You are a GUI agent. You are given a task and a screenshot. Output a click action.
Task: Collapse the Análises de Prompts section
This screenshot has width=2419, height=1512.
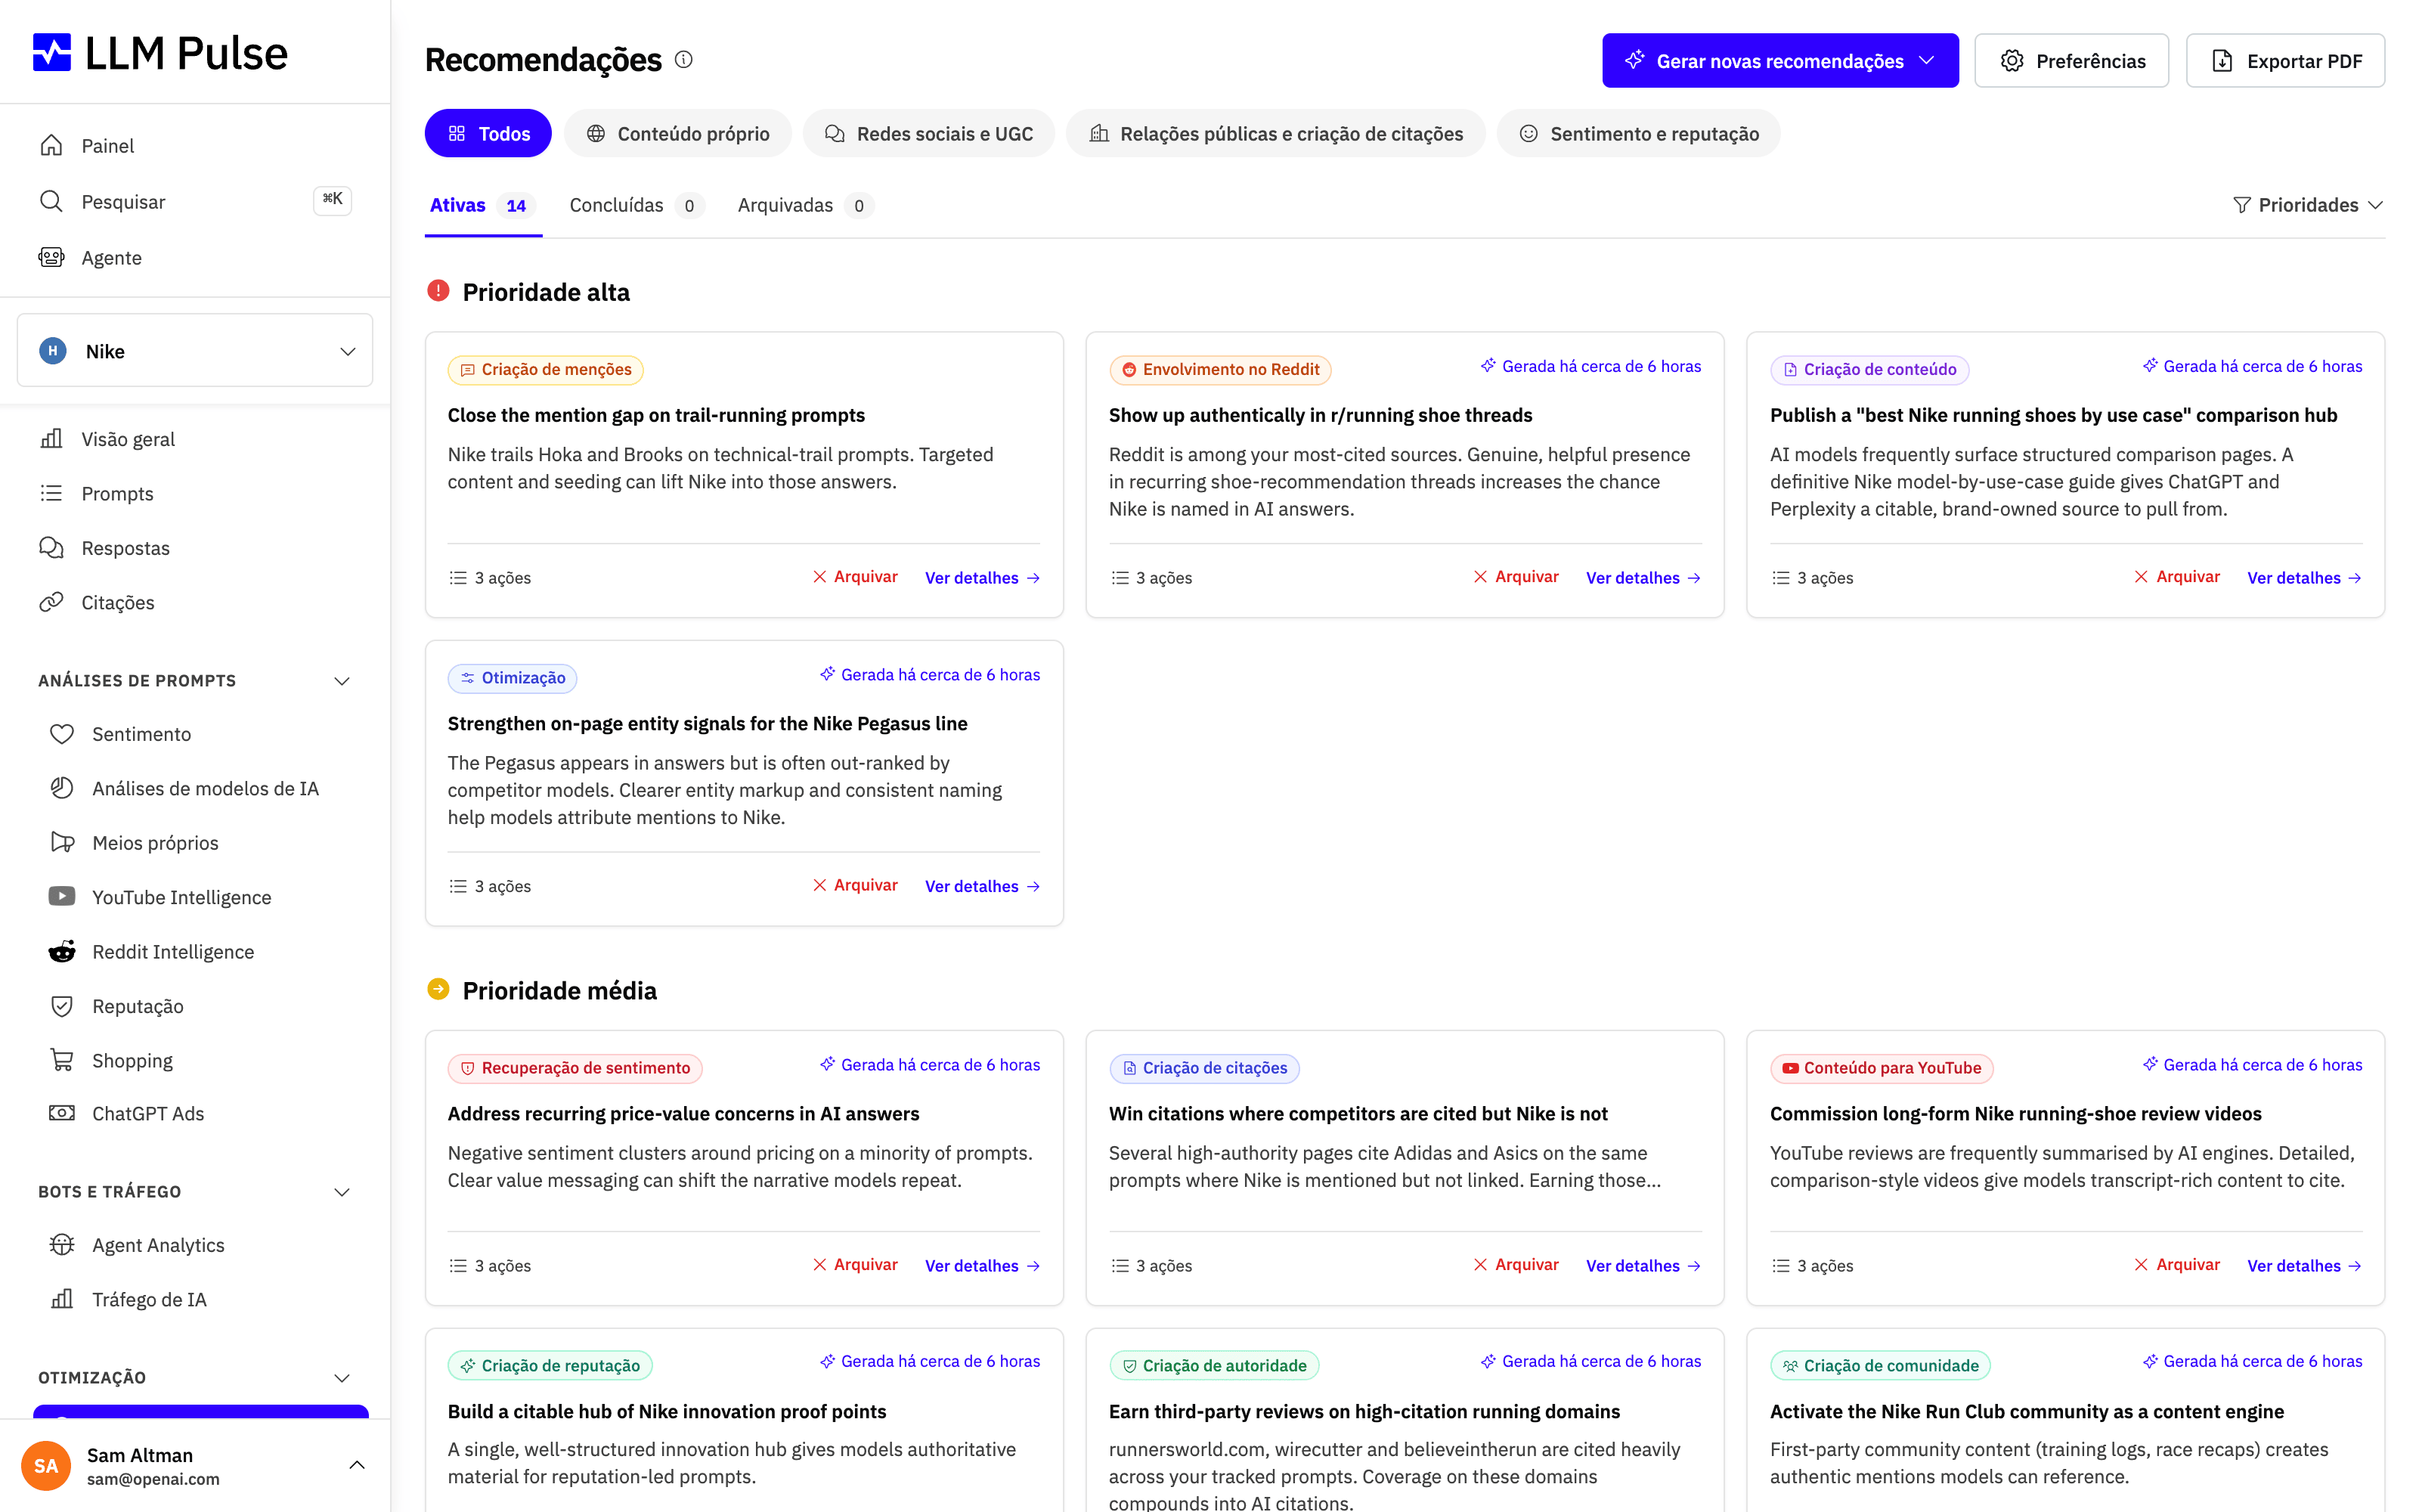(x=342, y=681)
